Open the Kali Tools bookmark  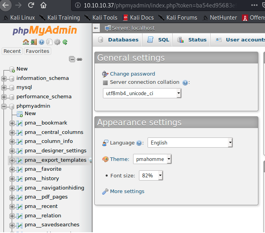(101, 17)
